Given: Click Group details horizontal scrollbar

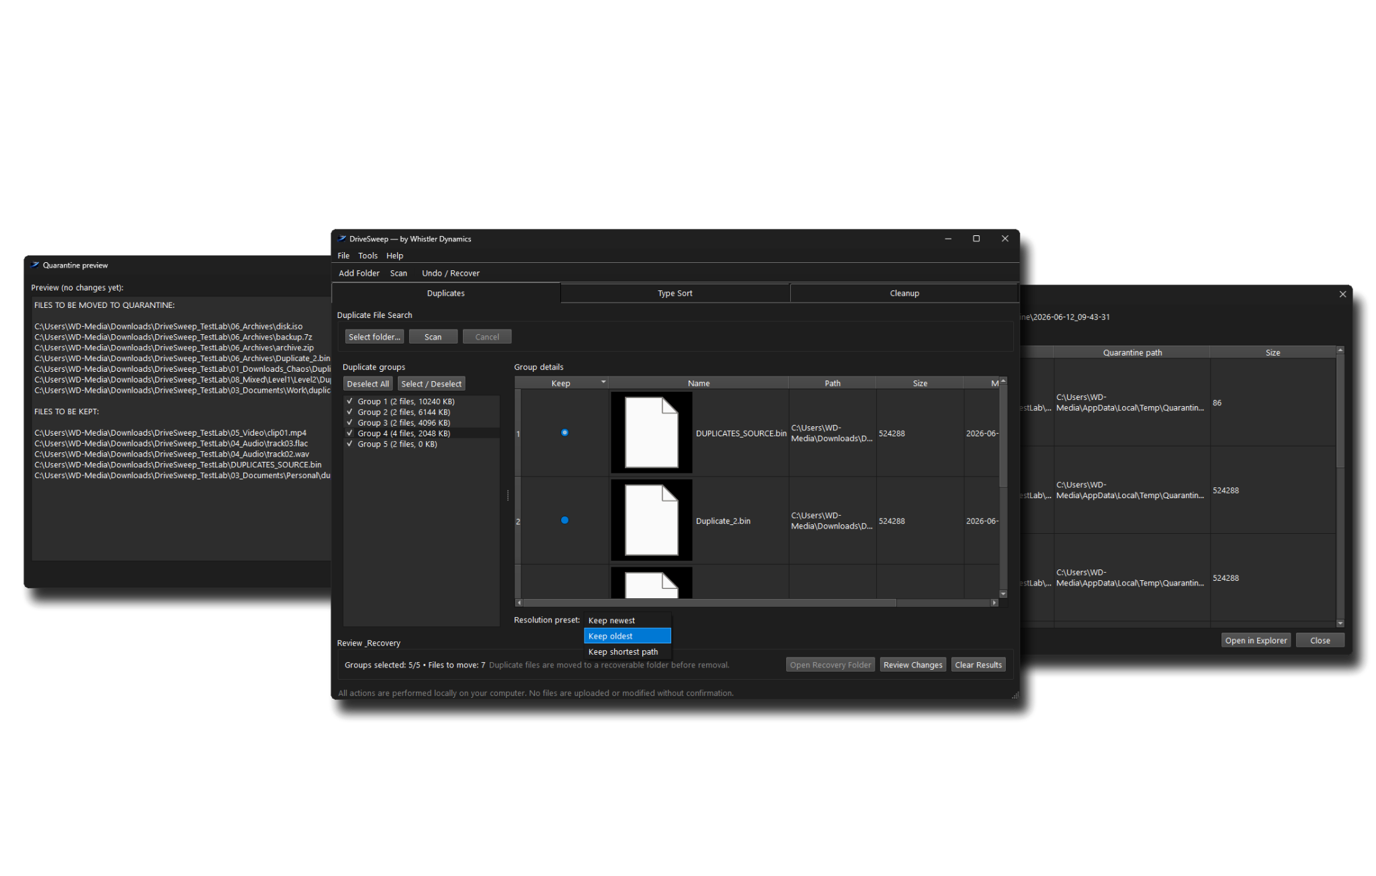Looking at the screenshot, I should click(709, 602).
